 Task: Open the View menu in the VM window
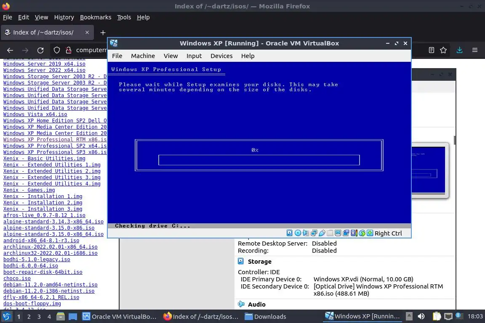(x=171, y=56)
